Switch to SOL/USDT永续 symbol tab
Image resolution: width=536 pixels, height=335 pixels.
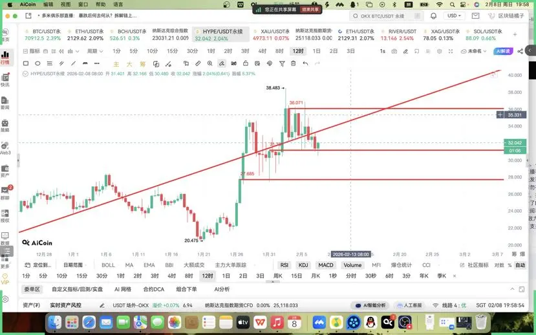[x=484, y=34]
